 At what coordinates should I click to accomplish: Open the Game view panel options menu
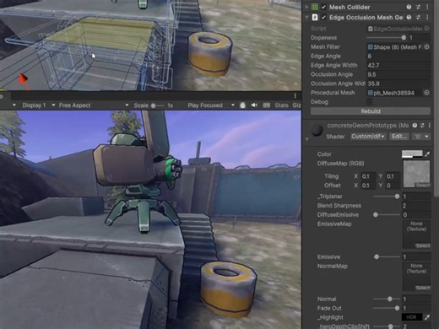point(295,96)
